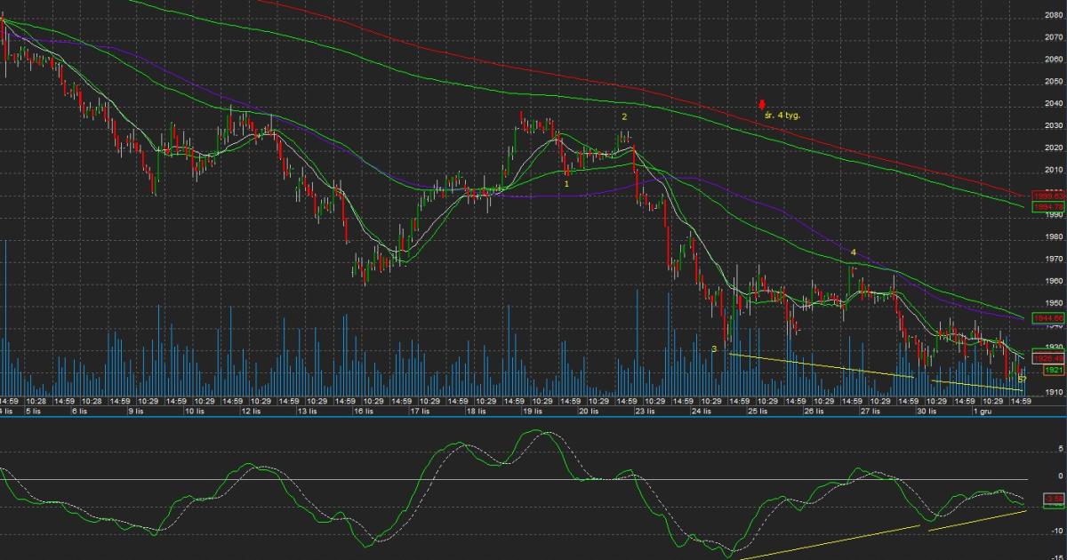Select the '1 gru' date label
This screenshot has height=560, width=1067.
pos(983,412)
